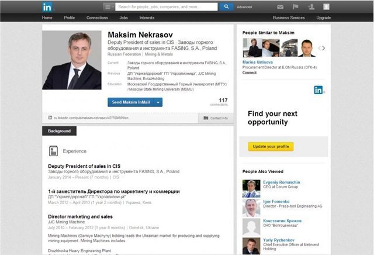Focus the people and jobs search field

tap(166, 6)
